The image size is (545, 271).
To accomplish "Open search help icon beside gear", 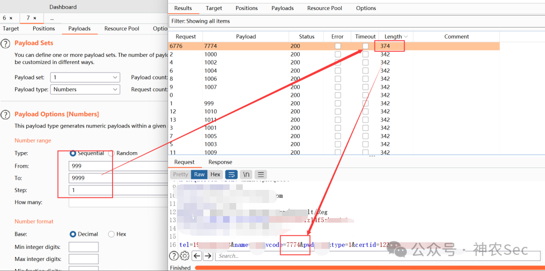I will [174, 256].
